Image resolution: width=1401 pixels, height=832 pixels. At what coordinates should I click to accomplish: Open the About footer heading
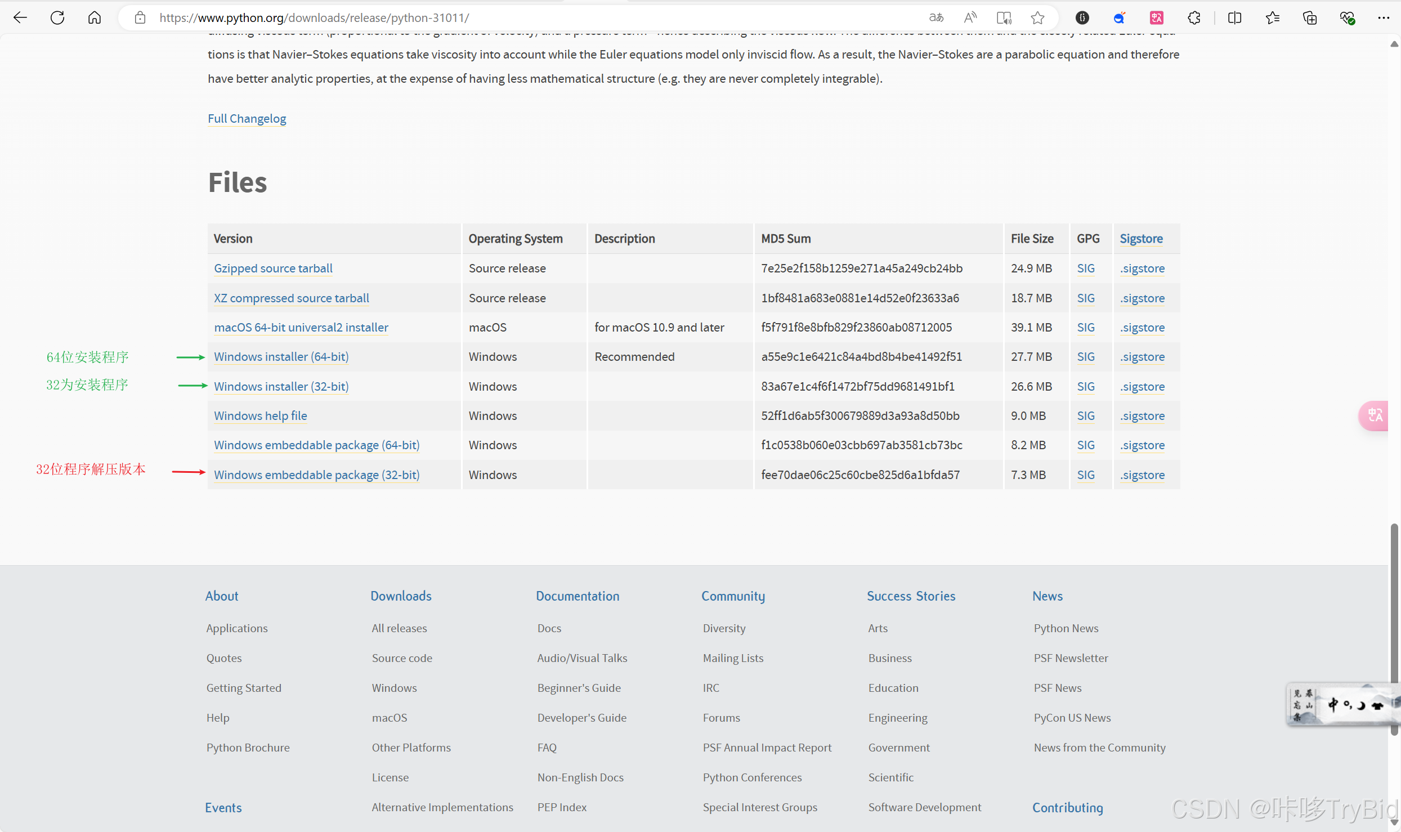(222, 596)
